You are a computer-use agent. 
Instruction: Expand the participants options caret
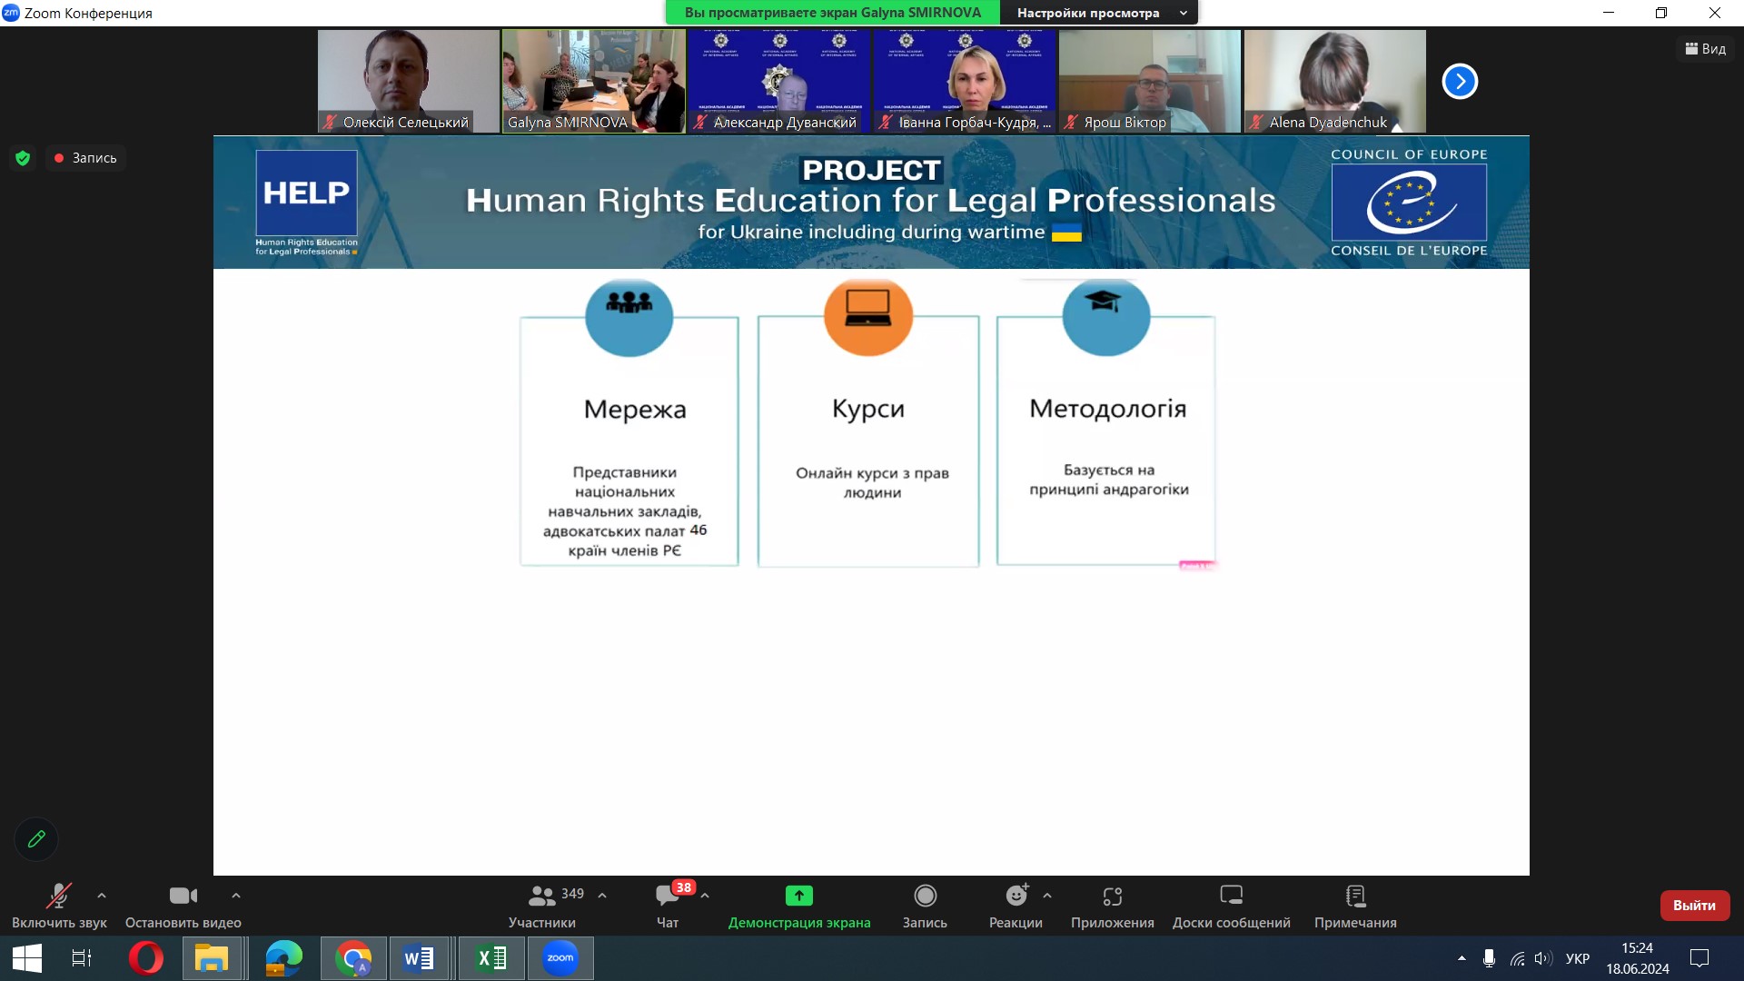[602, 896]
